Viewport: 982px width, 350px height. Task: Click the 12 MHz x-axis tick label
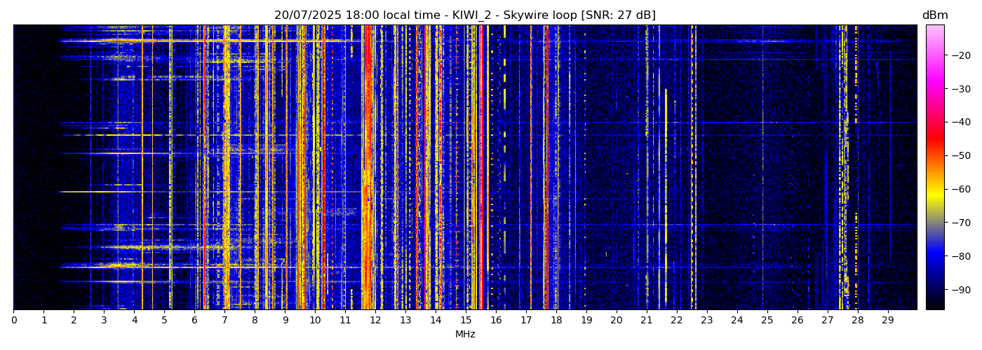point(375,321)
